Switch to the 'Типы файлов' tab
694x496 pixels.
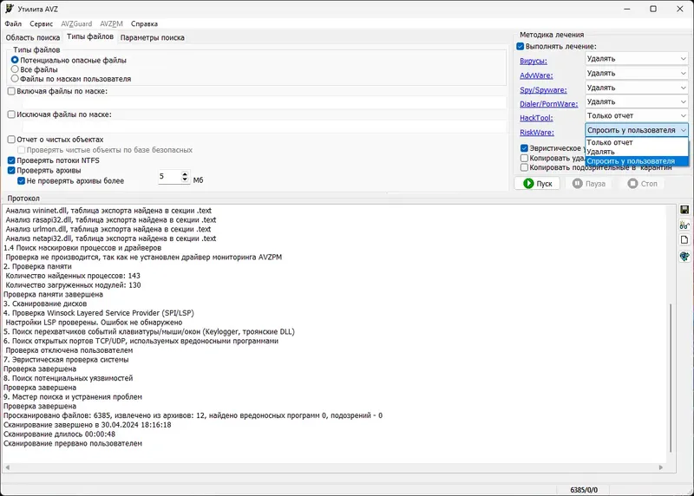pos(90,36)
